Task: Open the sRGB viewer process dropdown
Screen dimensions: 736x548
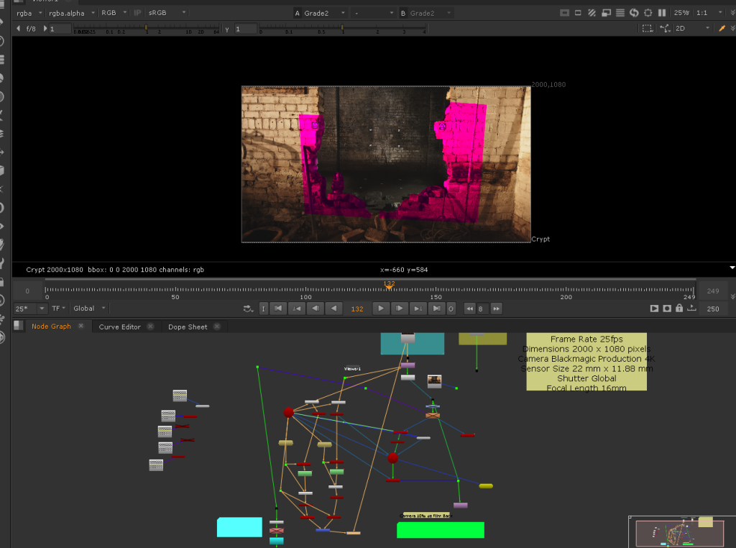Action: (167, 13)
